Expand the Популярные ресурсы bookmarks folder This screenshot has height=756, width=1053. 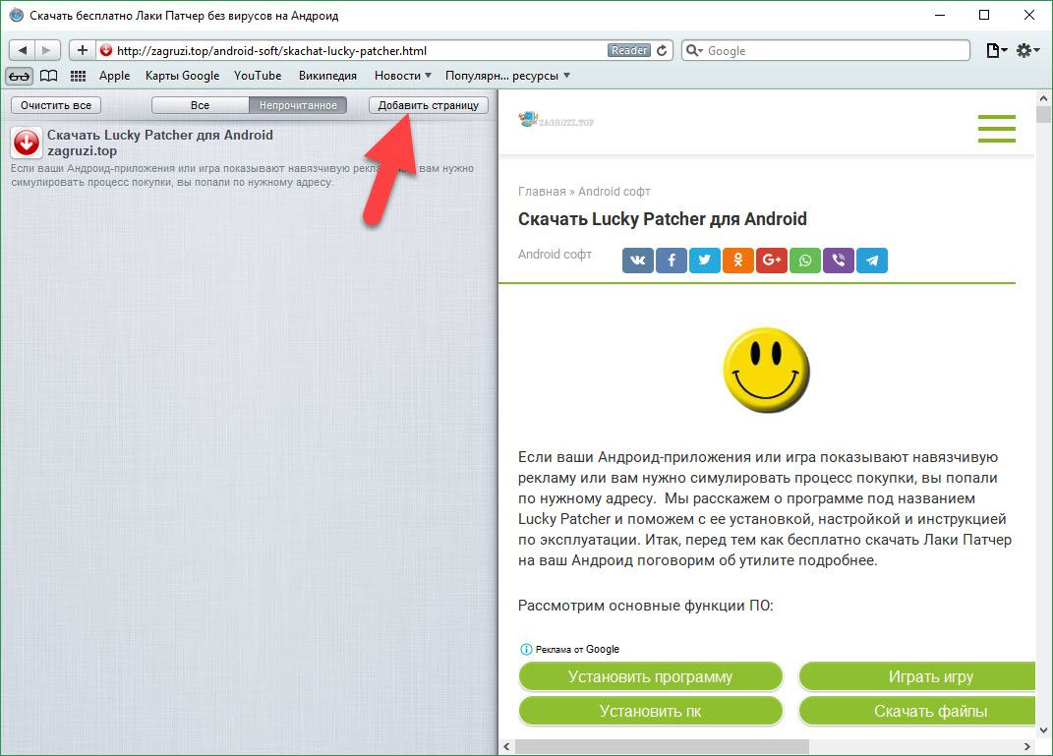pyautogui.click(x=507, y=76)
